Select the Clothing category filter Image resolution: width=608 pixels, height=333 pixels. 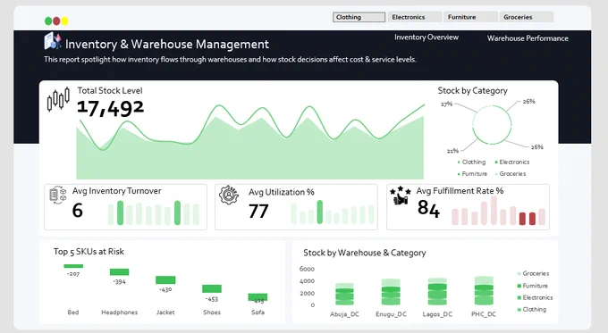pos(359,17)
